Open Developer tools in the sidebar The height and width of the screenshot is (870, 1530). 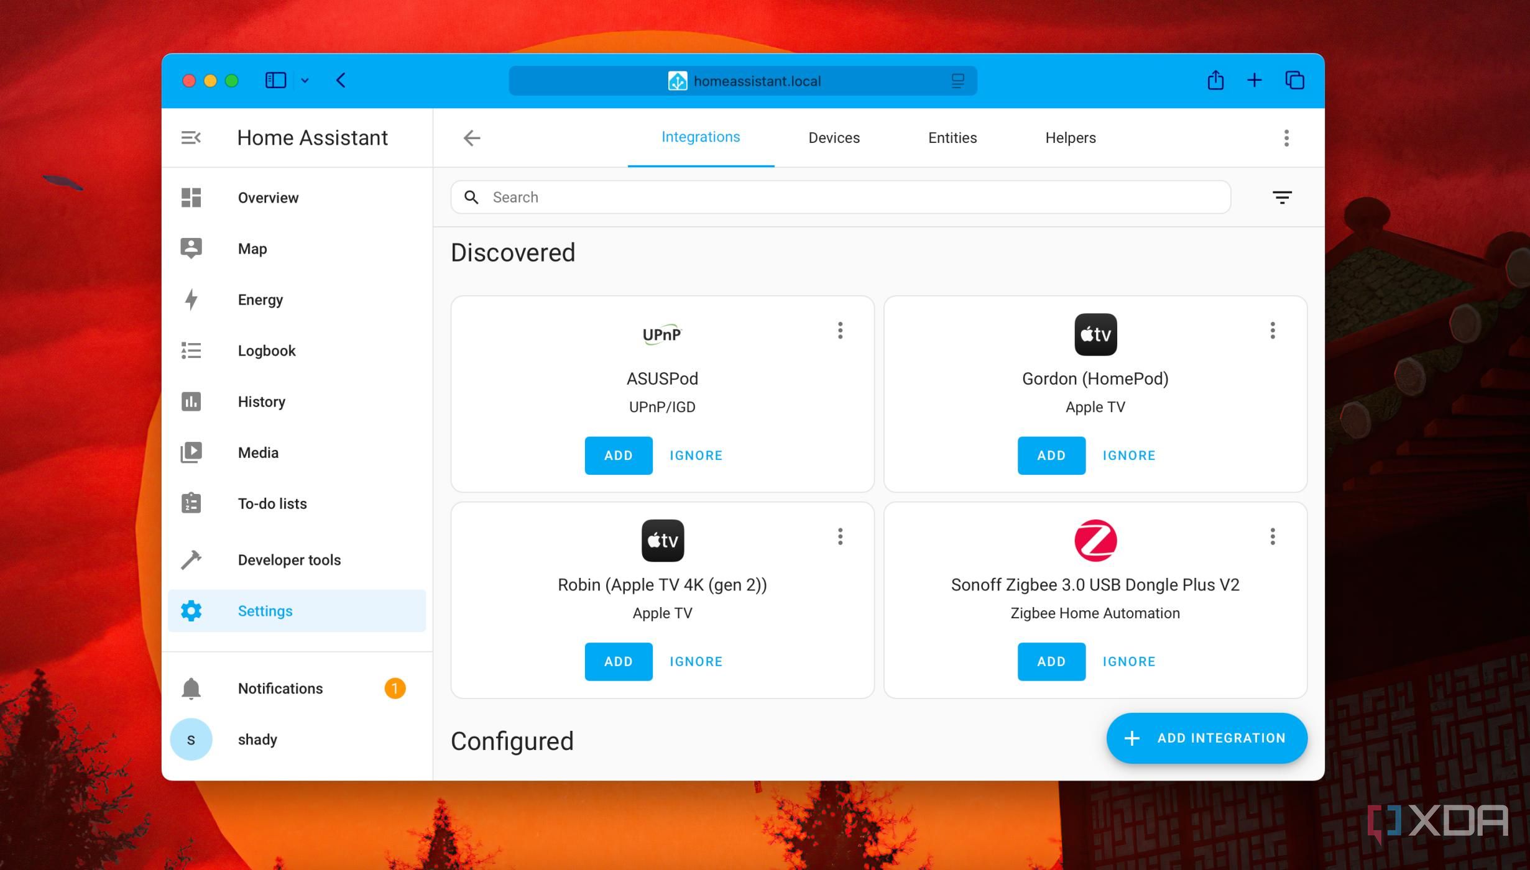(297, 560)
